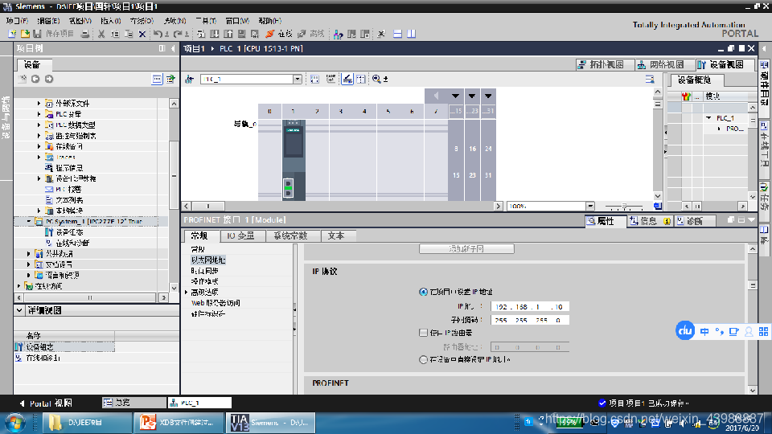Click the back arrow in project tree toolbar
Viewport: 772px width, 434px height.
(35, 80)
